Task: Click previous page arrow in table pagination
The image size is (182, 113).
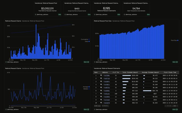Action: pyautogui.click(x=166, y=106)
